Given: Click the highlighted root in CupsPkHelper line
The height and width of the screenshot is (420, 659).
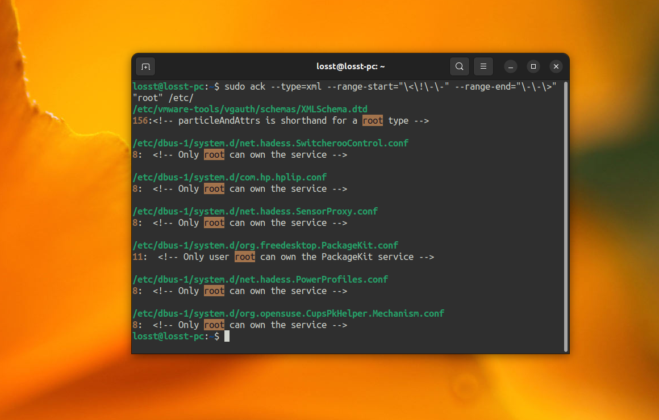Looking at the screenshot, I should point(214,325).
